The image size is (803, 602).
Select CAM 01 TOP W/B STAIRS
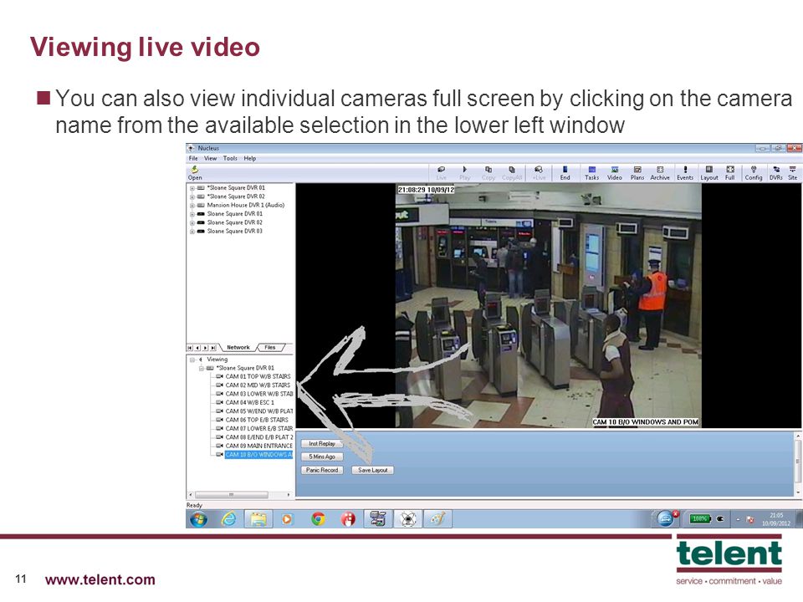(x=258, y=376)
